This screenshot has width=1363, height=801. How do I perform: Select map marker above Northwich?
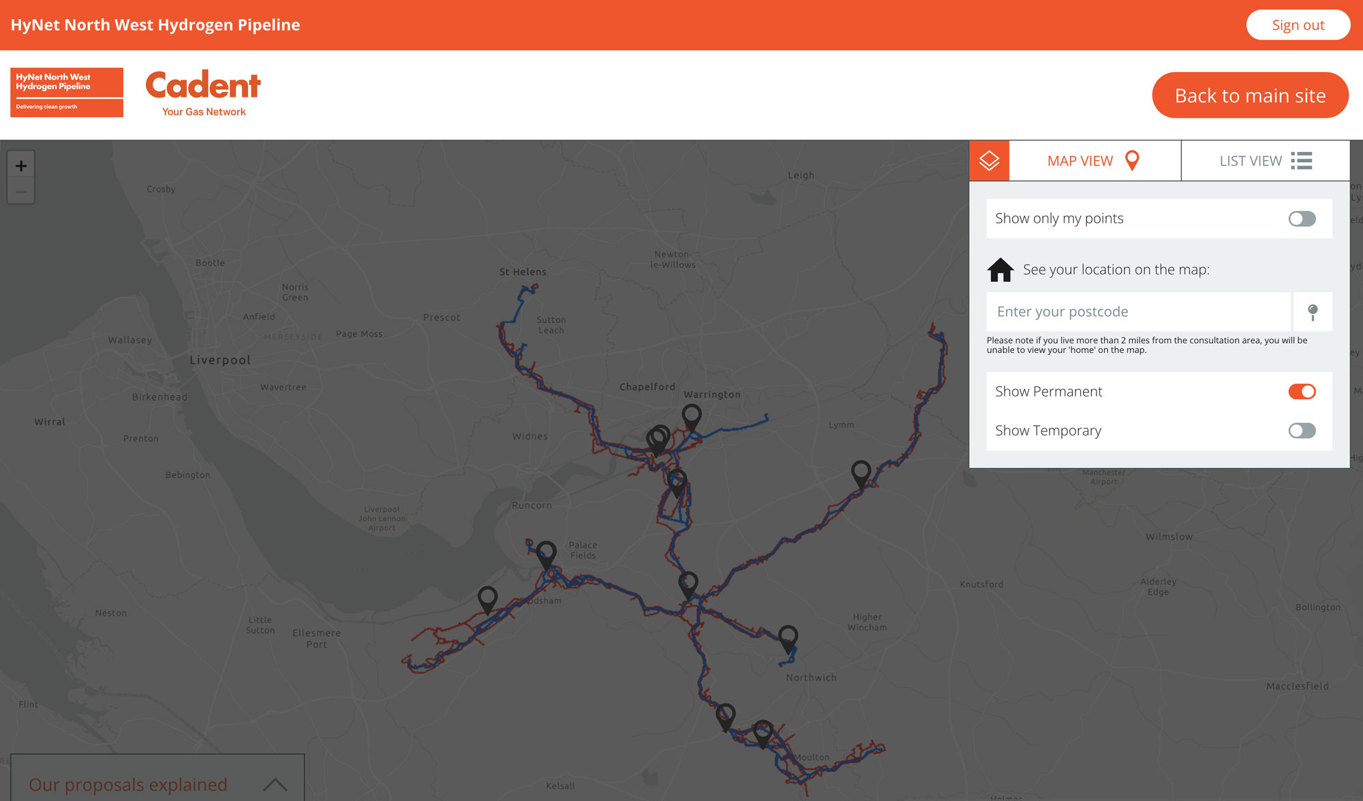tap(788, 639)
